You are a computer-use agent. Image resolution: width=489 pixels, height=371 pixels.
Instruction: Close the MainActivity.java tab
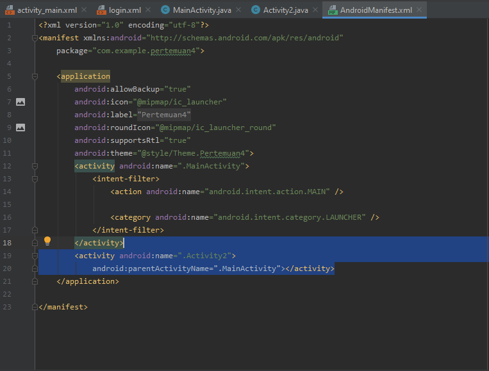point(238,10)
